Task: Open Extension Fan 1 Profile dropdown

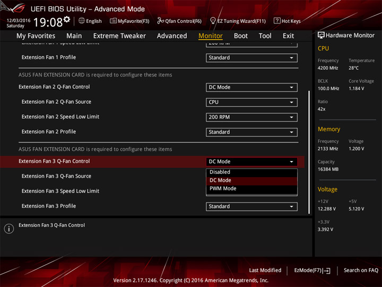Action: pos(251,58)
